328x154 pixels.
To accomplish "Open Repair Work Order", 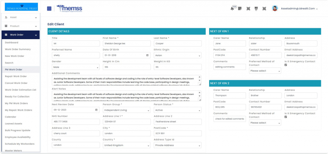I will (x=16, y=76).
